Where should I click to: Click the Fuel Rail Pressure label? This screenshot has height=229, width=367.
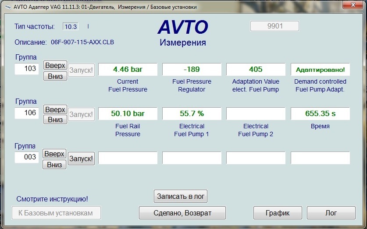(x=128, y=130)
